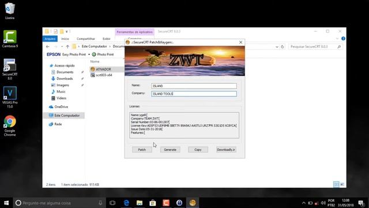
Task: Open File Explorer from the taskbar
Action: (x=140, y=203)
